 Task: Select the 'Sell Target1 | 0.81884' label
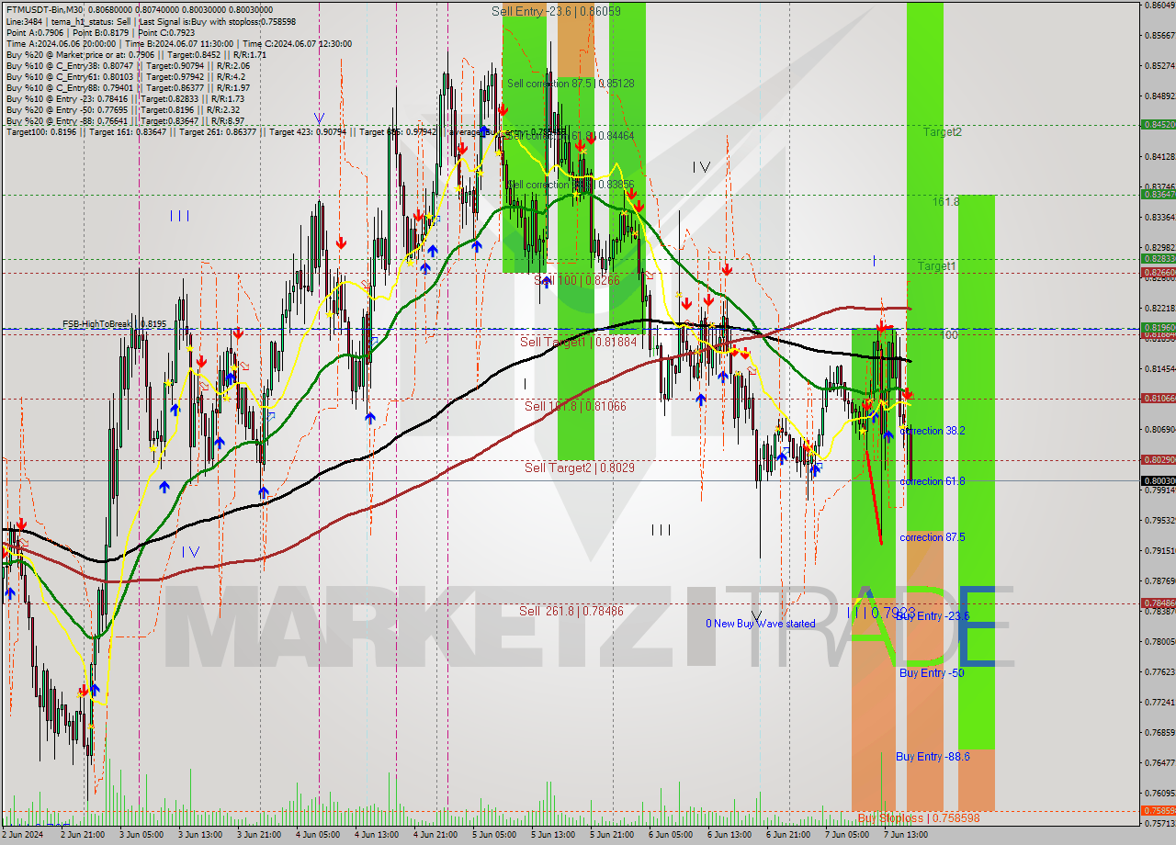pos(578,342)
